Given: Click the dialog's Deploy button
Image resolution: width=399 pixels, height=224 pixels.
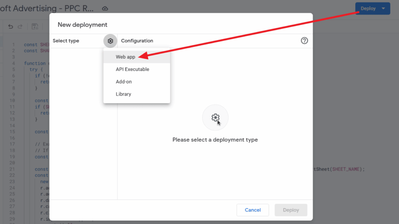Looking at the screenshot, I should (x=291, y=210).
